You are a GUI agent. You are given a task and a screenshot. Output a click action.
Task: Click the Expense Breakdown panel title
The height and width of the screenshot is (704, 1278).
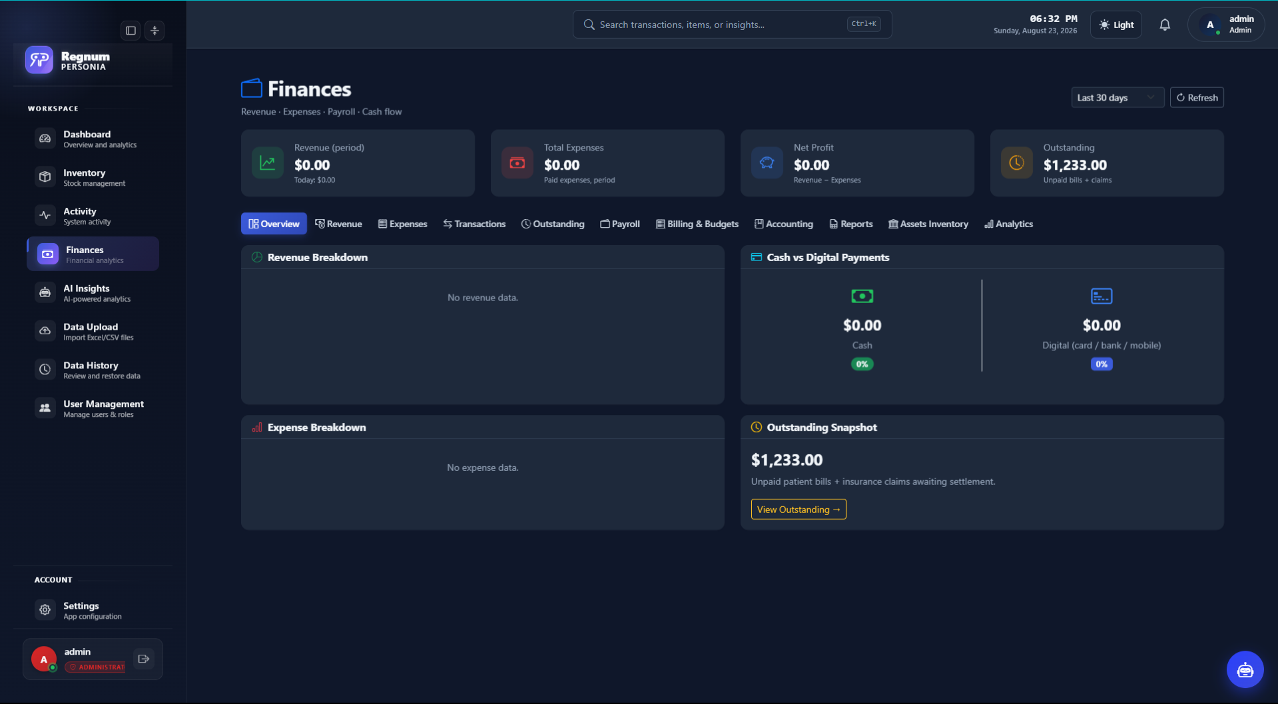point(317,428)
